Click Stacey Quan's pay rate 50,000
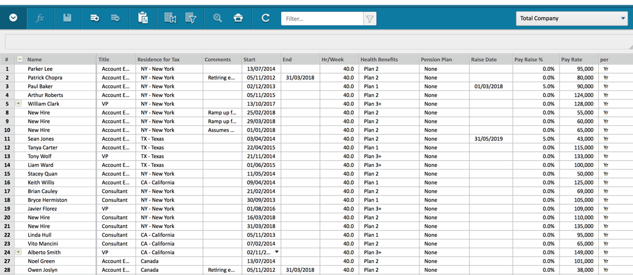Image resolution: width=633 pixels, height=275 pixels. click(585, 174)
